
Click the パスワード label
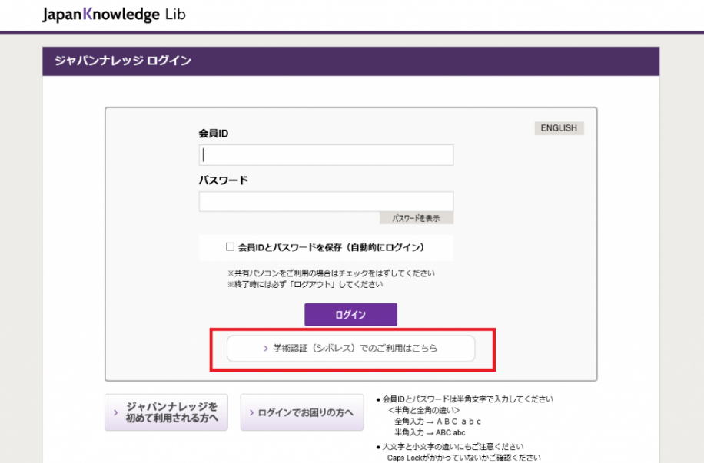coord(223,180)
